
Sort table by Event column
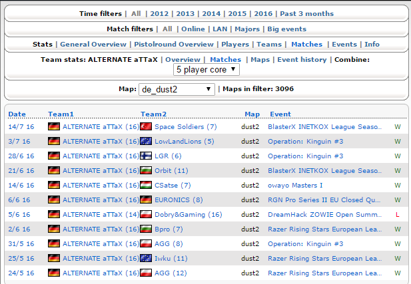(280, 114)
